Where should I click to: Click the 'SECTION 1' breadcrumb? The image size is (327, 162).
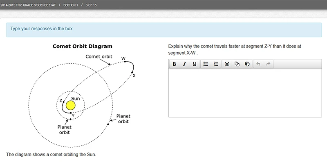[x=70, y=5]
